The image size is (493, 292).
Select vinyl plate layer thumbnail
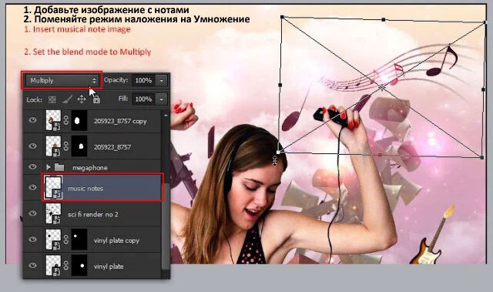pyautogui.click(x=53, y=266)
